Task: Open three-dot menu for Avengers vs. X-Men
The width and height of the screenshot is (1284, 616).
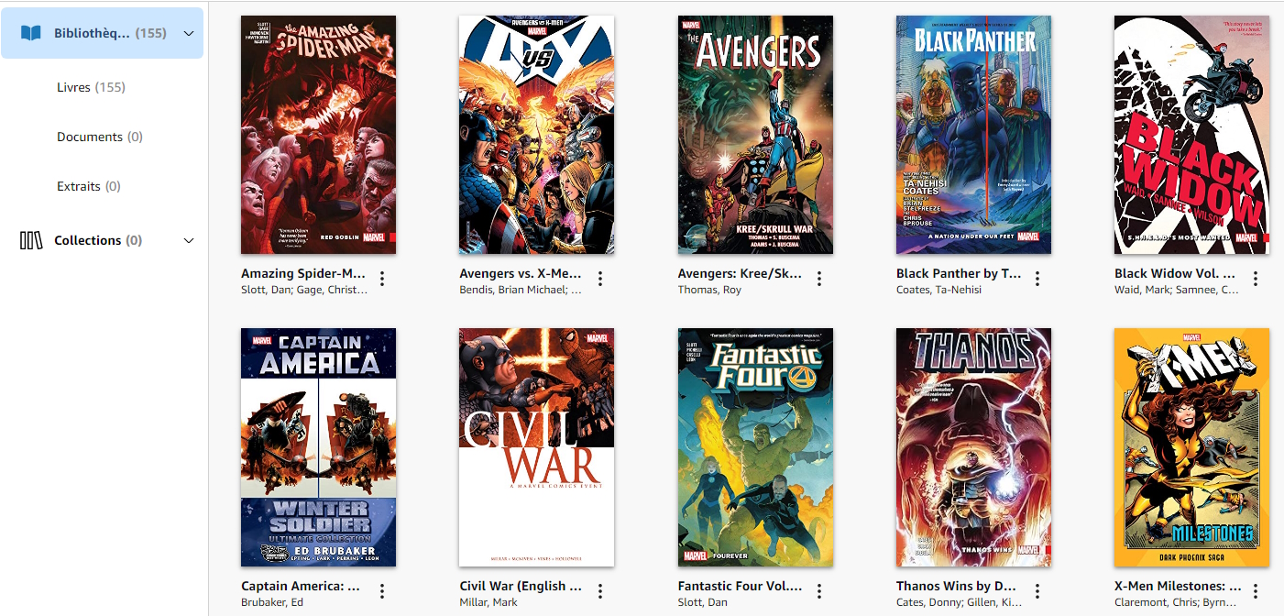Action: click(601, 279)
